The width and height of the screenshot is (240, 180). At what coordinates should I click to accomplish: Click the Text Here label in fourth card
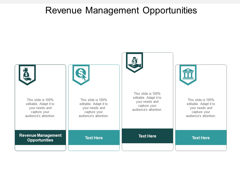click(x=201, y=138)
